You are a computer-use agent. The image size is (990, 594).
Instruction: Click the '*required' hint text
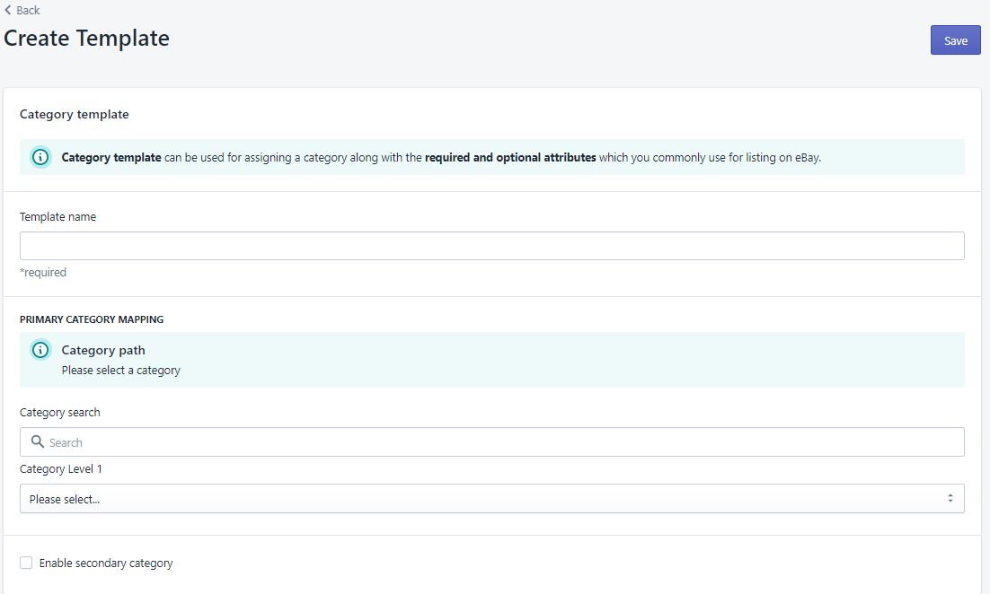[x=43, y=272]
